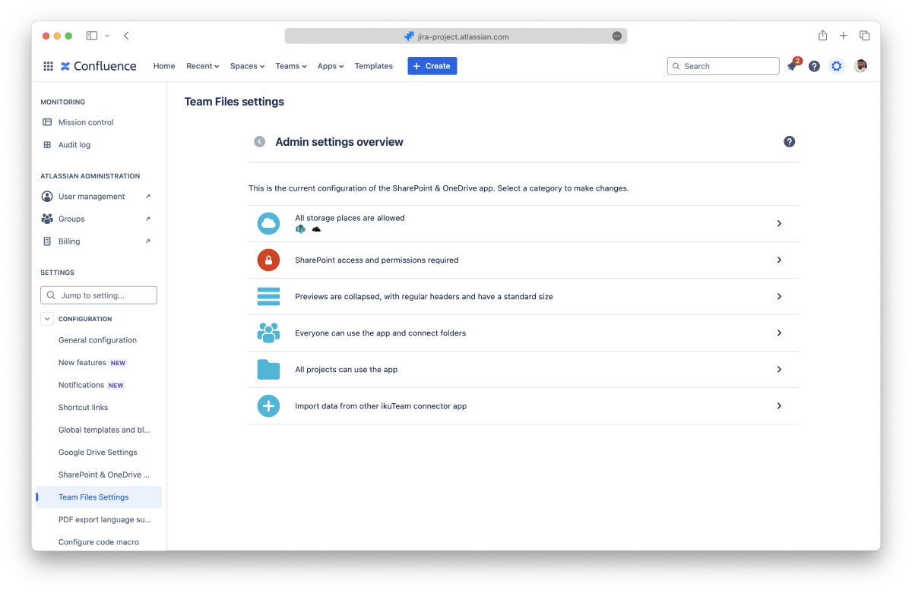Screen dimensions: 912x593
Task: Click the back arrow beside Admin settings overview
Action: point(260,142)
